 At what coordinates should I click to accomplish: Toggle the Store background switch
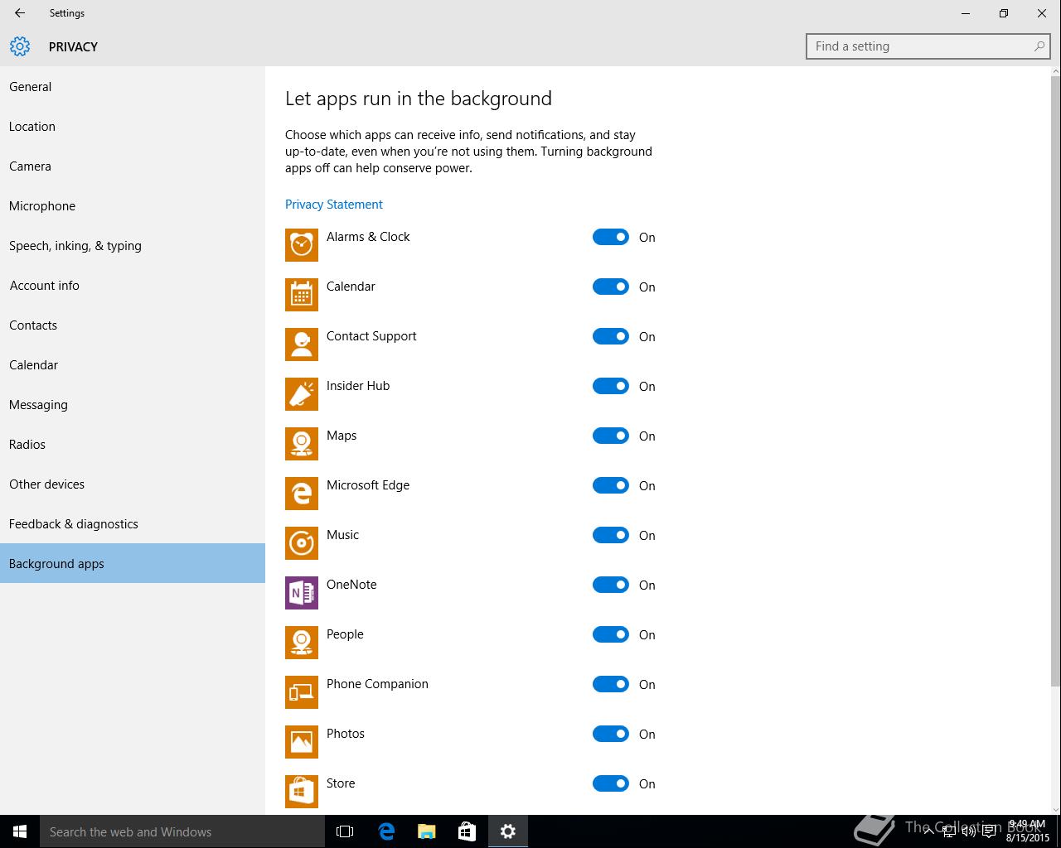[611, 783]
